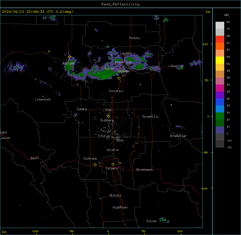Select the yellow diamond marker below Cochrane
The height and width of the screenshot is (235, 241).
pos(95,165)
